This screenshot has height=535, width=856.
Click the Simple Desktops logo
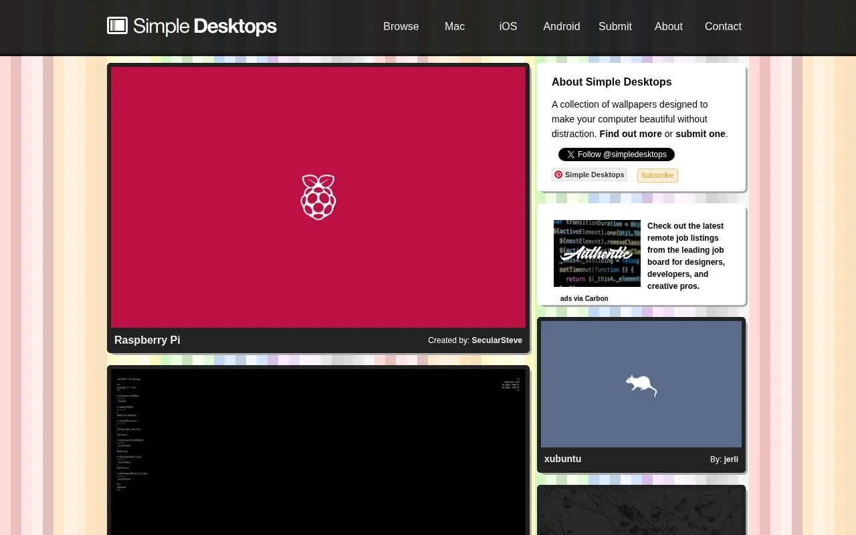tap(192, 26)
